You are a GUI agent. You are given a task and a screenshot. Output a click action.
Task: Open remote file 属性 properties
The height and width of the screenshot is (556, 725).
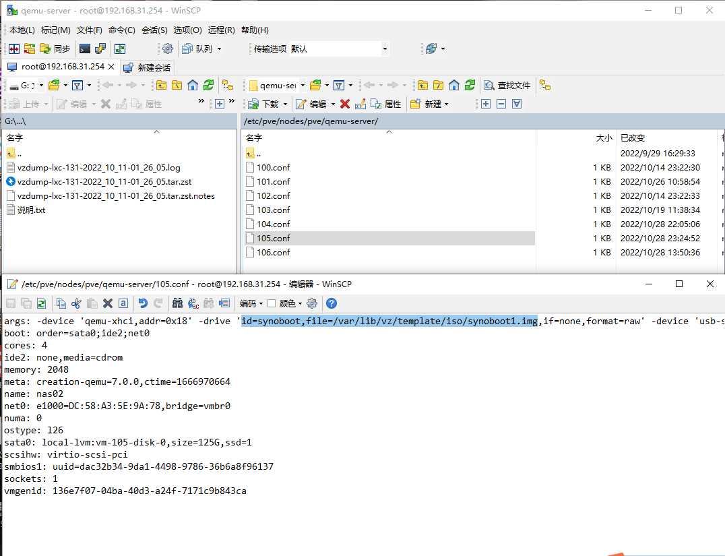point(385,104)
